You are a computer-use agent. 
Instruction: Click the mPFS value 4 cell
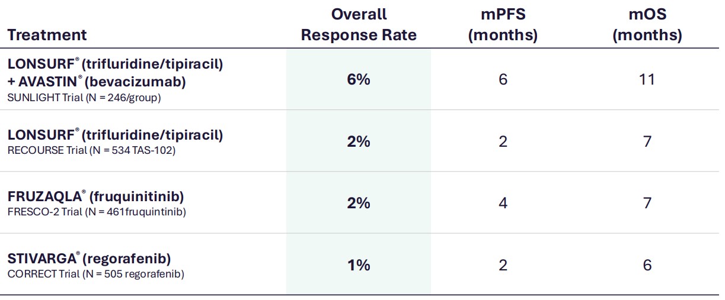(x=503, y=203)
